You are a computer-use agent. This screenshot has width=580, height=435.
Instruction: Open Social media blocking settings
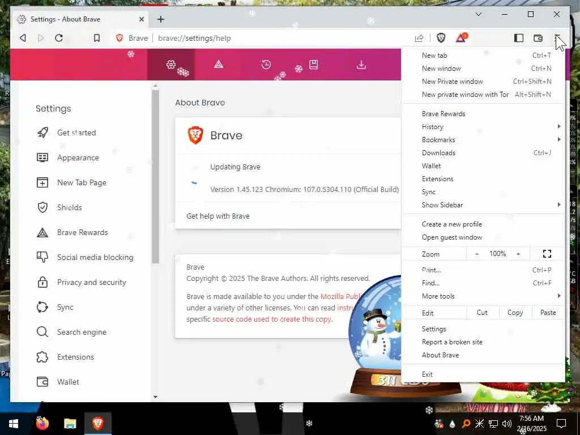click(x=95, y=257)
